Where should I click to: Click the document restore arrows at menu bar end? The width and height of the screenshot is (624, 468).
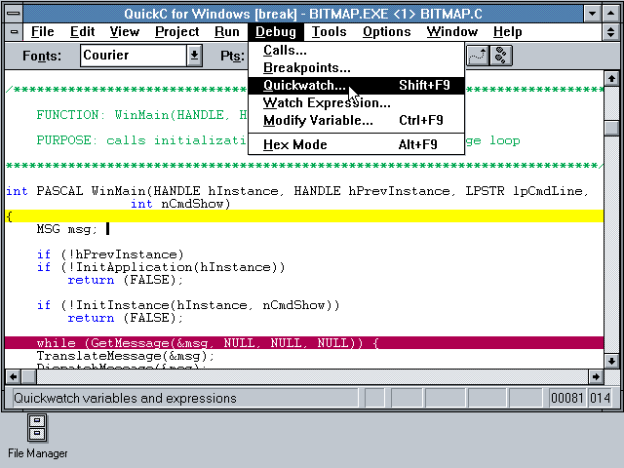[x=610, y=32]
